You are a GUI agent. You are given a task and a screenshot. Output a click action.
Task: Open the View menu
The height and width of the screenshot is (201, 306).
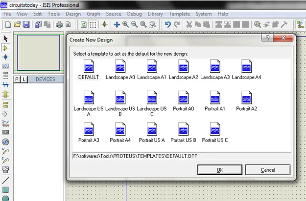22,14
